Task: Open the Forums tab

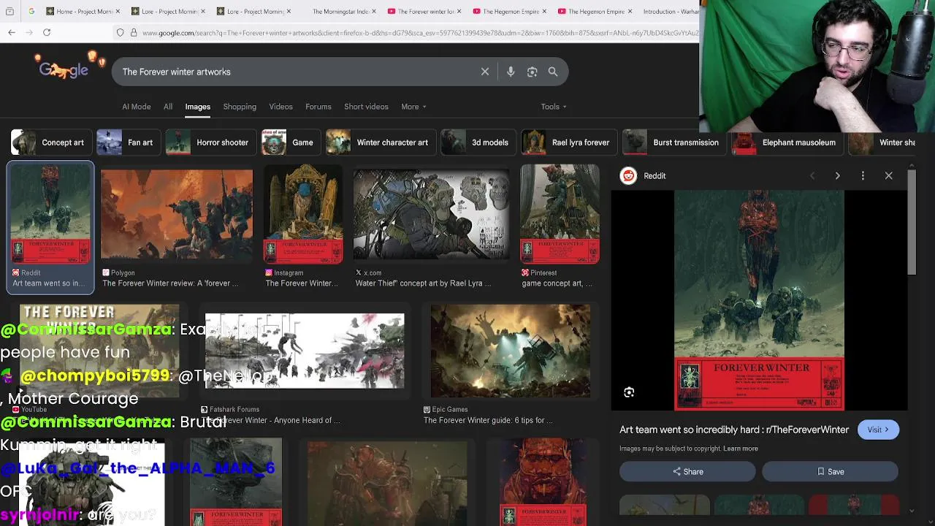Action: [318, 107]
